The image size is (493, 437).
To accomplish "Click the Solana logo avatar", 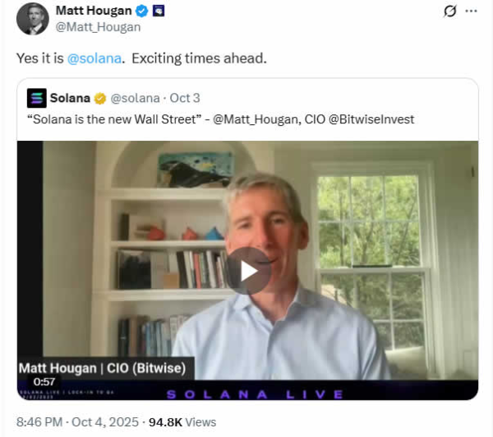I will pyautogui.click(x=37, y=98).
